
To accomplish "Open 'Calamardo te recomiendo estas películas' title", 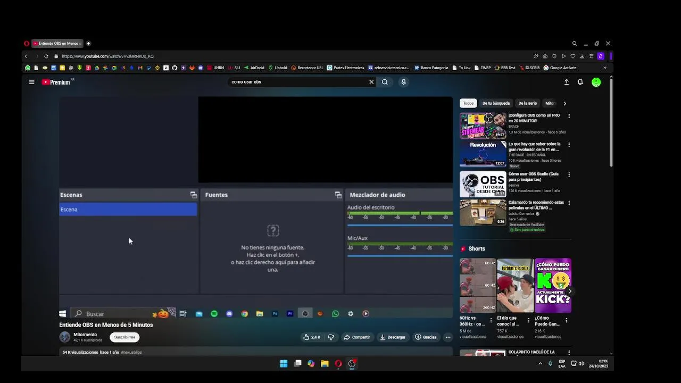I will click(536, 205).
